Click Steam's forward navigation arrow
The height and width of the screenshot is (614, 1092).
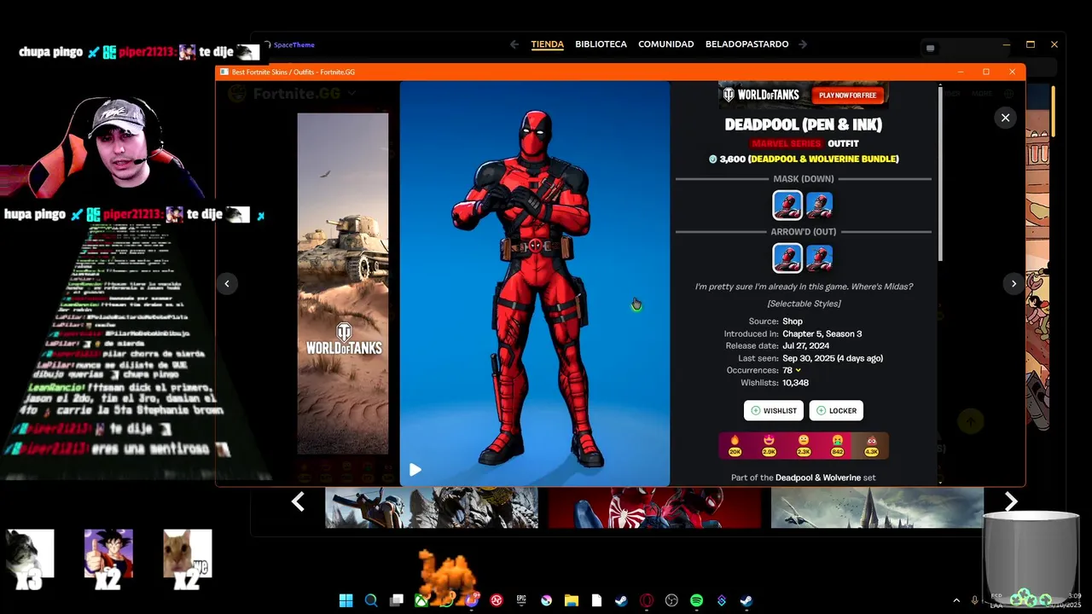pyautogui.click(x=803, y=44)
